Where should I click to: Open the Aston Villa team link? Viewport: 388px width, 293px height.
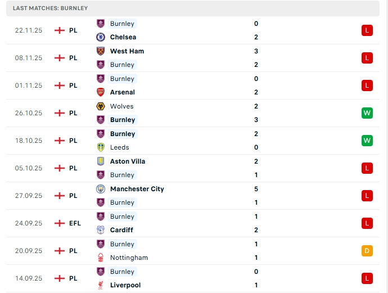[128, 161]
